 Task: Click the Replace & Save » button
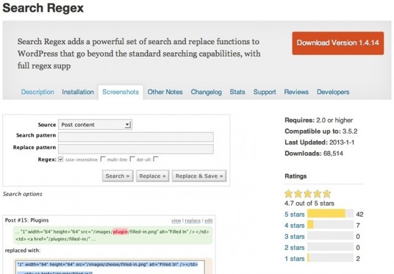tap(199, 176)
